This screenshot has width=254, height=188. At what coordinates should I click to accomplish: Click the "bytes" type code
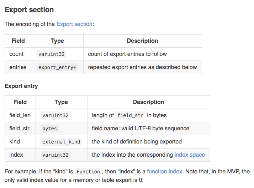(49, 129)
